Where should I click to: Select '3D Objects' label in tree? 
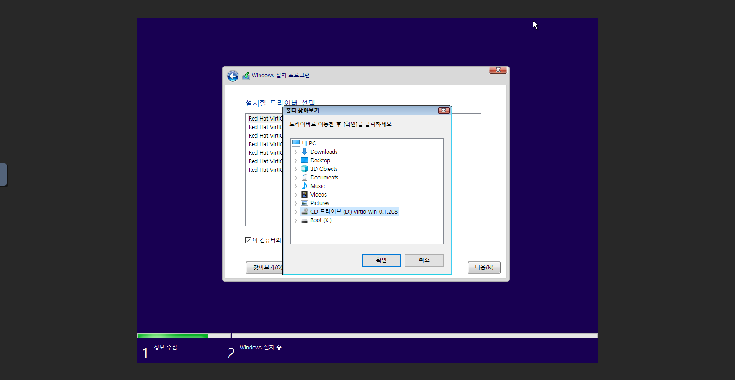pos(324,169)
